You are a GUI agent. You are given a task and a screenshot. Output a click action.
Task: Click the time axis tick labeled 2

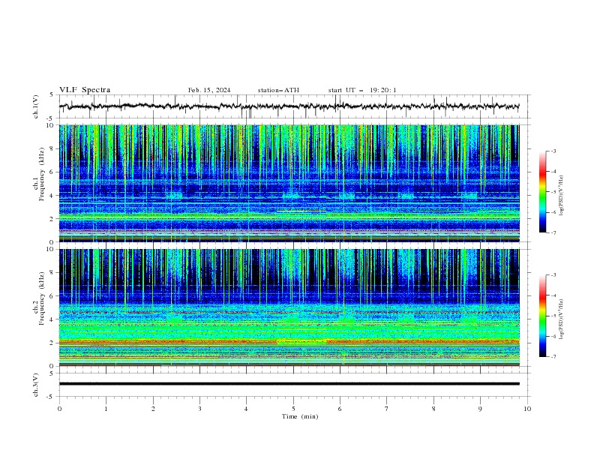click(x=153, y=409)
